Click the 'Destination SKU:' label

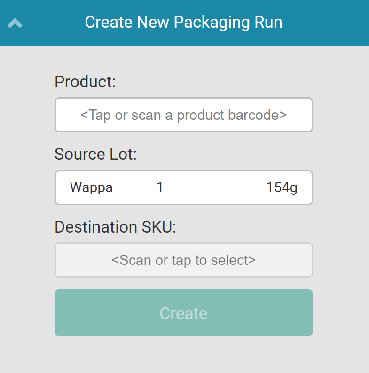[115, 227]
